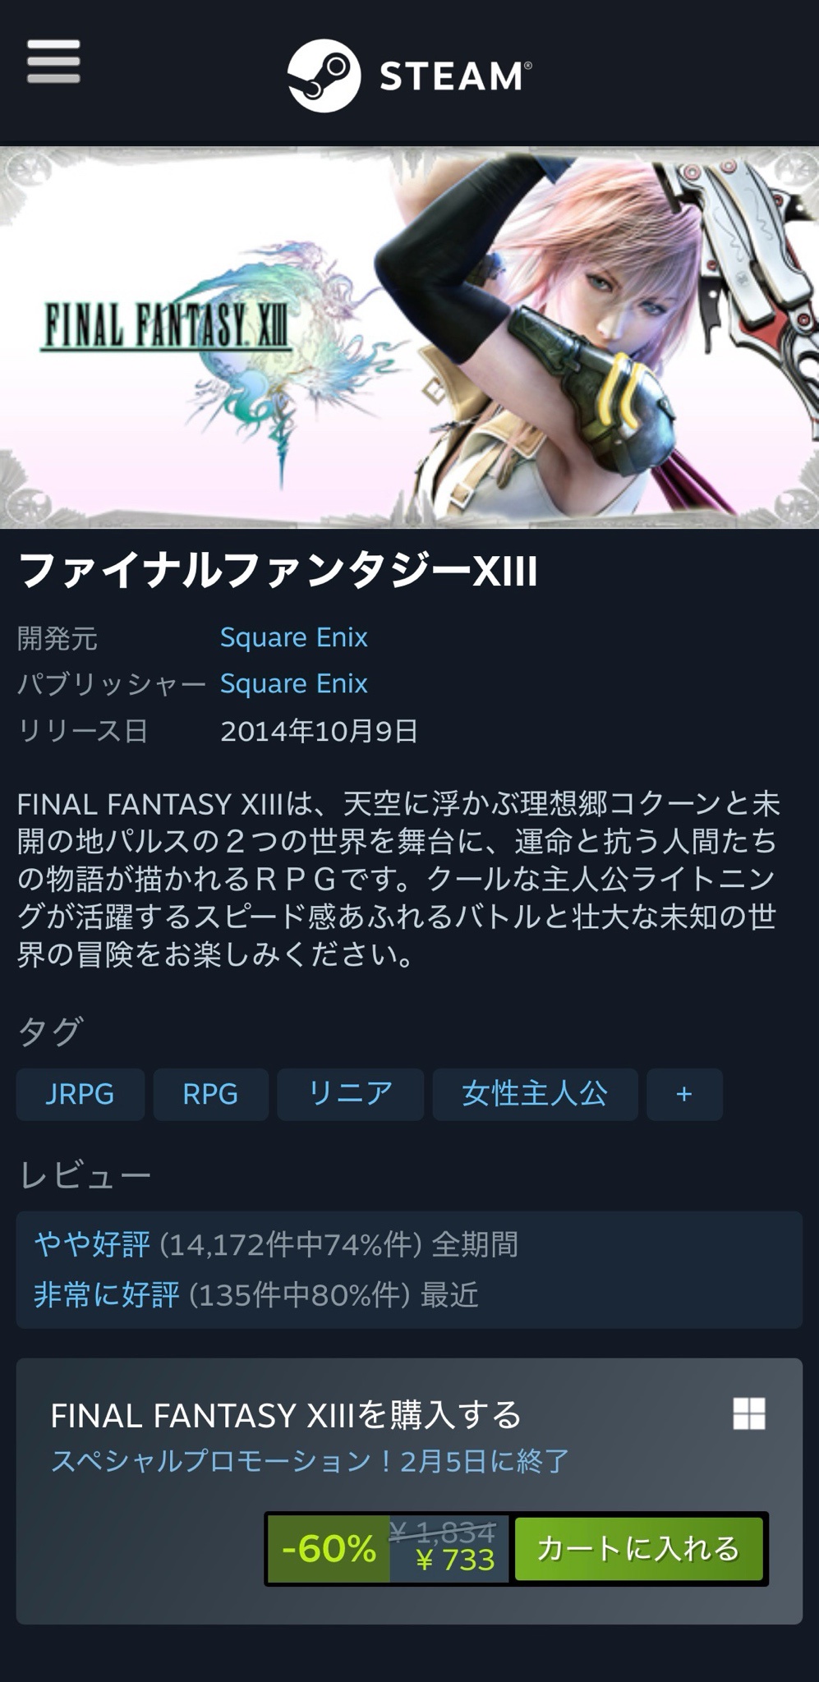Select the JRPG tag
This screenshot has height=1682, width=819.
tap(81, 1094)
